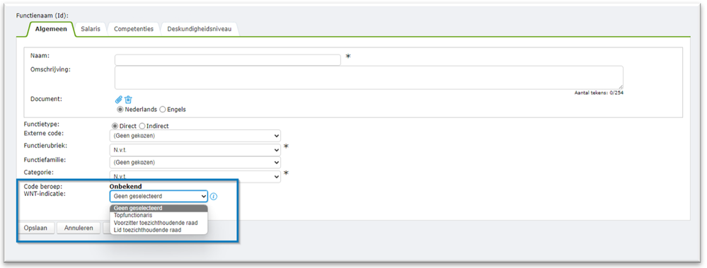This screenshot has width=707, height=268.
Task: Pick Lid toezichthoudende raad option
Action: pos(159,230)
